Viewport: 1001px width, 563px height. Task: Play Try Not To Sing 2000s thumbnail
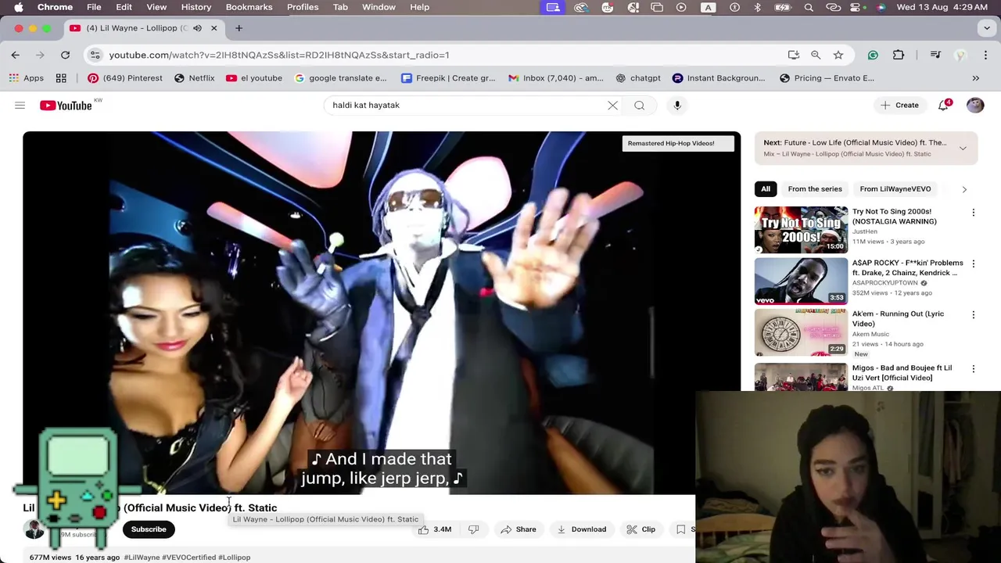[x=801, y=230]
